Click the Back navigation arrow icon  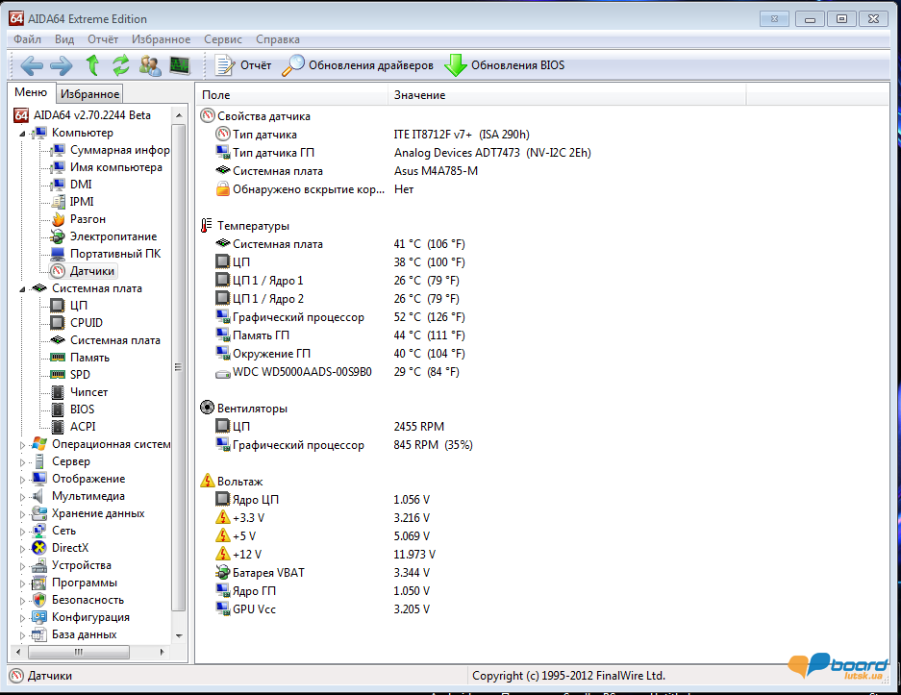(32, 65)
